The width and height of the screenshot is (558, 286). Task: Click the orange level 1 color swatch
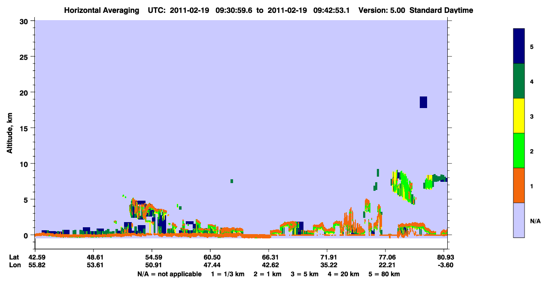click(x=519, y=185)
